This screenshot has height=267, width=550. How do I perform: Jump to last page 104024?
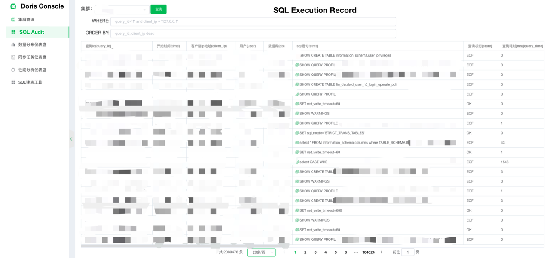(368, 252)
